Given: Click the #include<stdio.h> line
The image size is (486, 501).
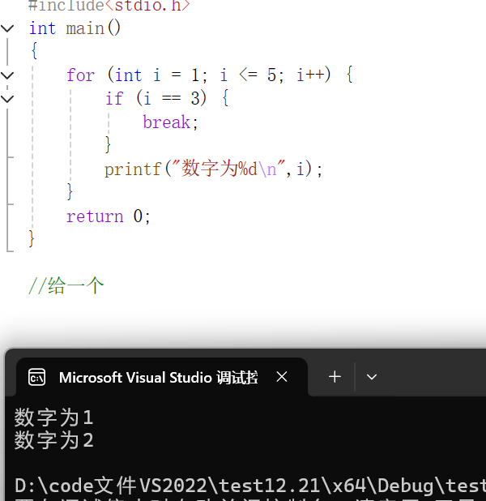Looking at the screenshot, I should coord(109,6).
